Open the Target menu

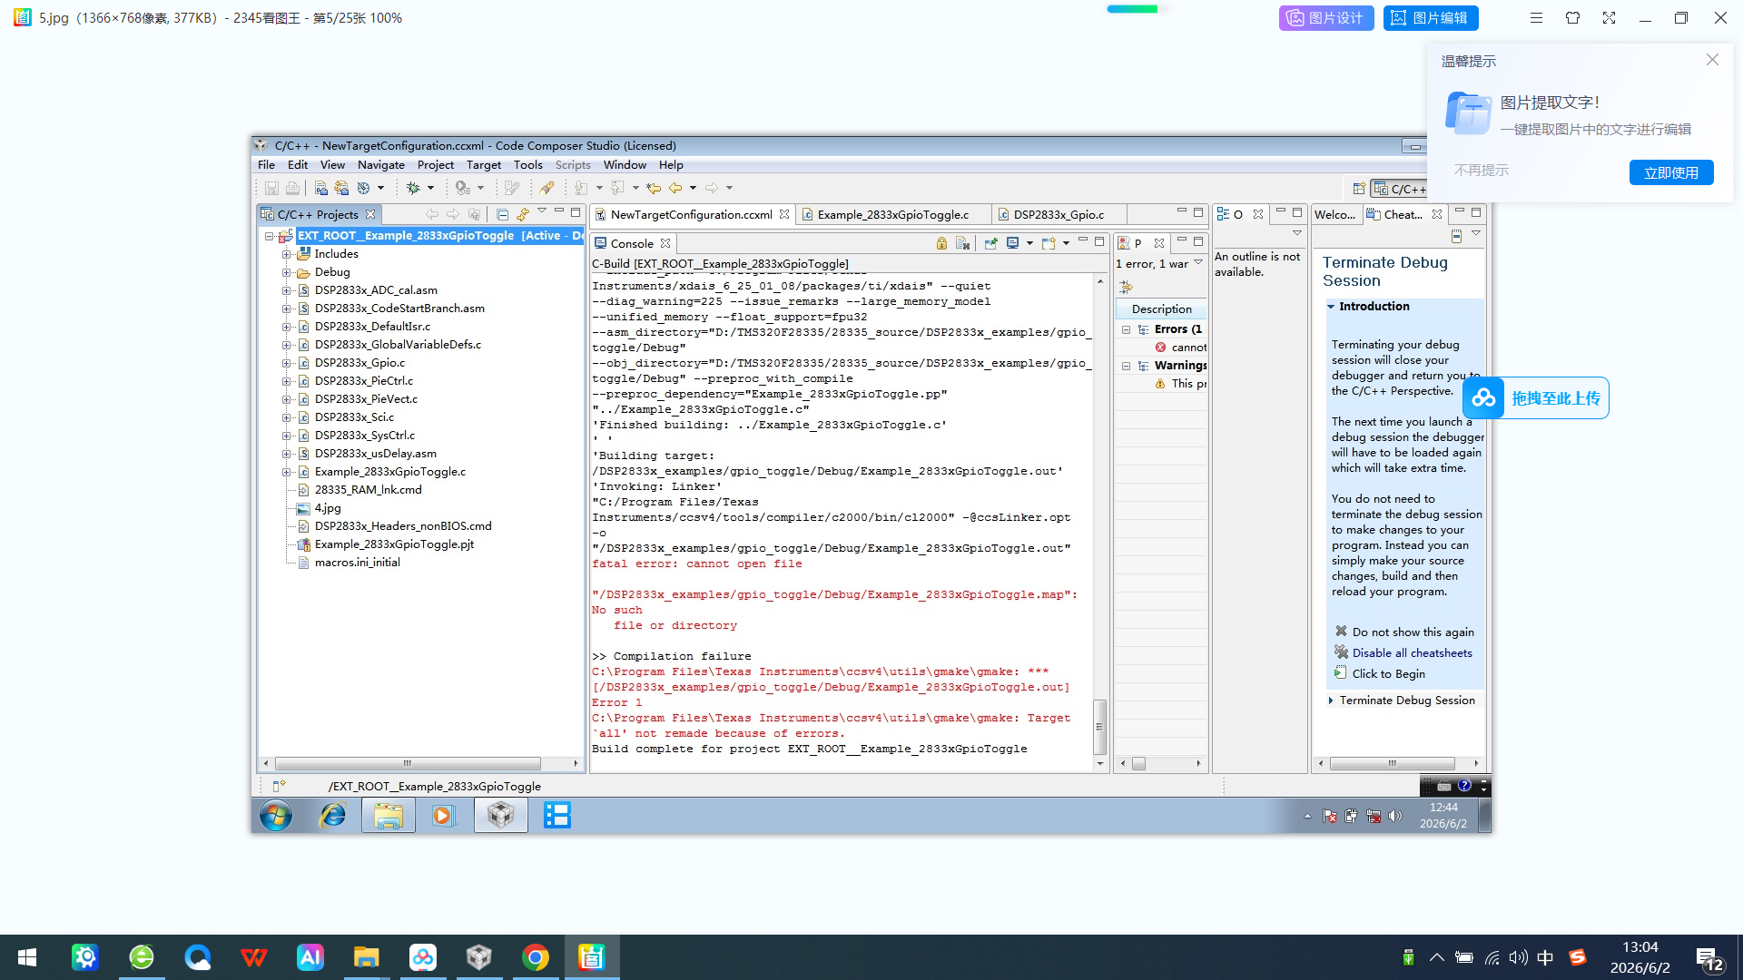click(x=484, y=165)
